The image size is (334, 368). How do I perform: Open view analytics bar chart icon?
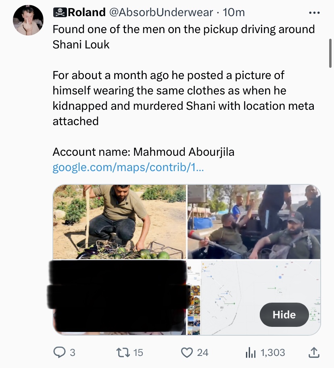251,352
